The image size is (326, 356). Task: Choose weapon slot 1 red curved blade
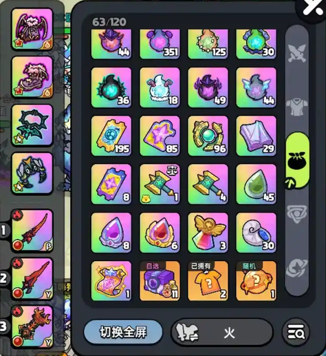[32, 231]
